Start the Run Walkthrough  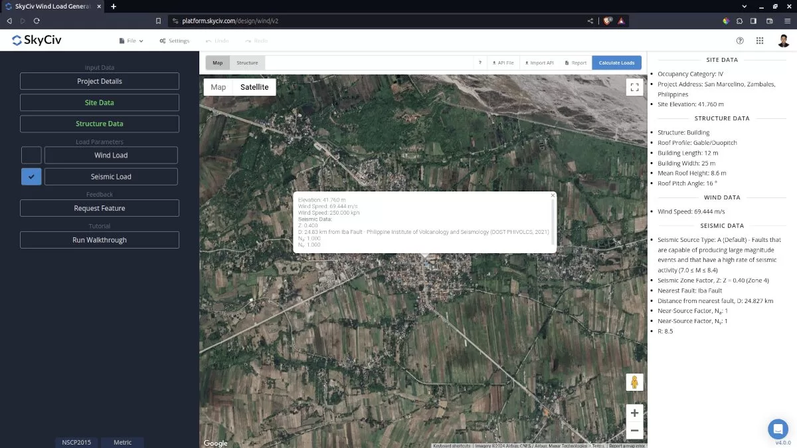(x=99, y=240)
